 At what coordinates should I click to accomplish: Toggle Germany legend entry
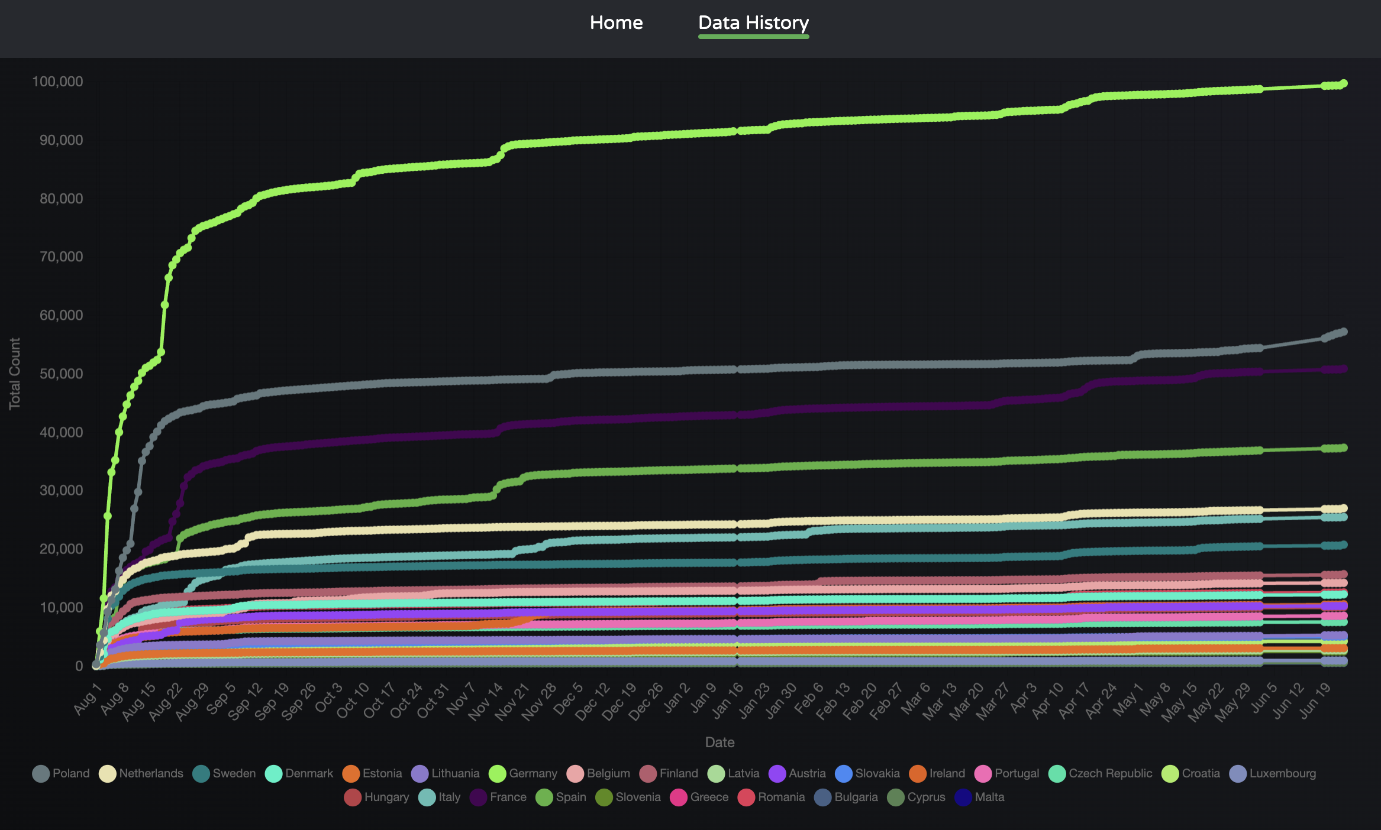[523, 773]
